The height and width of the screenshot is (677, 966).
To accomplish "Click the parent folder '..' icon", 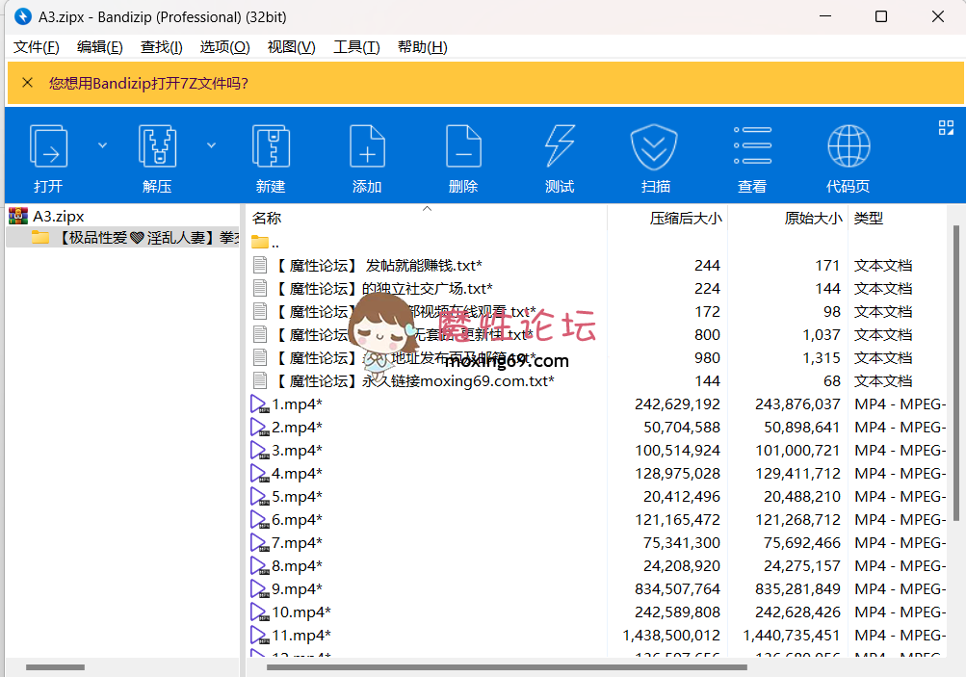I will (260, 242).
